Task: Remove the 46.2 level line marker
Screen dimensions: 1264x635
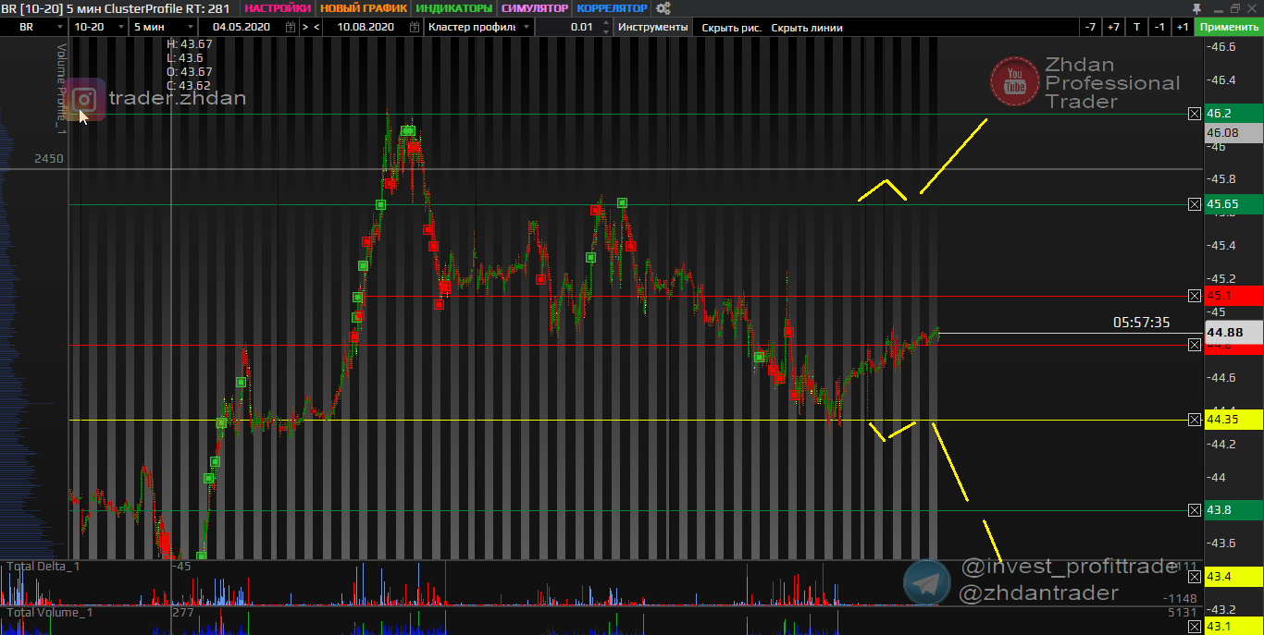Action: [1195, 114]
